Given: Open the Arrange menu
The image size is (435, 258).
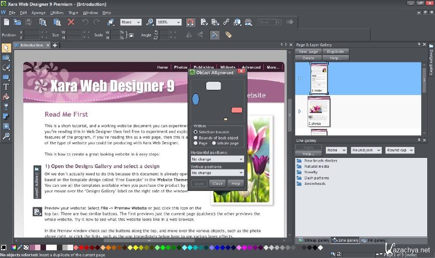Looking at the screenshot, I should [x=38, y=12].
